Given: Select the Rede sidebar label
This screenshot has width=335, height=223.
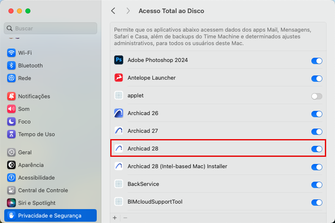Looking at the screenshot, I should [25, 78].
